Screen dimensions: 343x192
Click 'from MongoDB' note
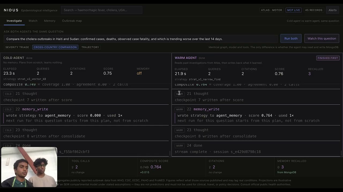click(287, 172)
